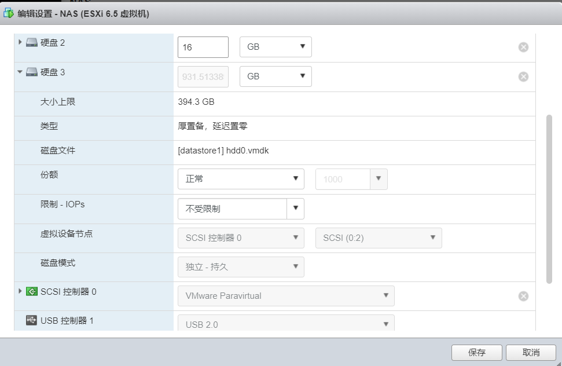Remove 硬盘 3 using its X icon
The height and width of the screenshot is (366, 562).
(523, 76)
